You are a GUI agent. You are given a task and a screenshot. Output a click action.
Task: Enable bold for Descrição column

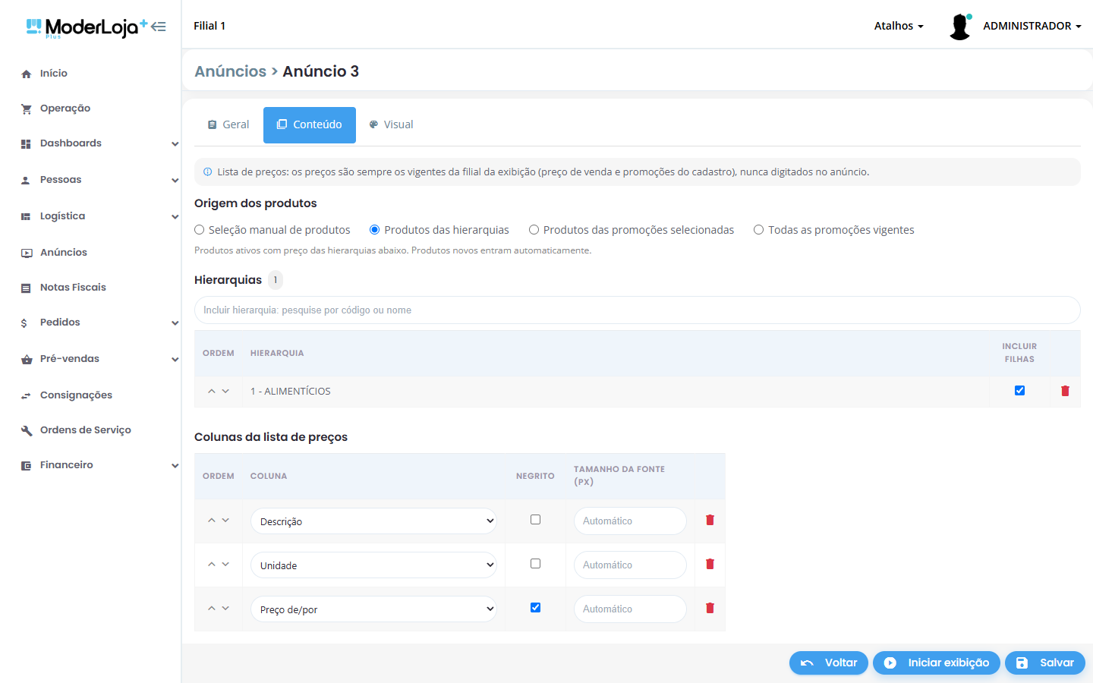pyautogui.click(x=535, y=520)
